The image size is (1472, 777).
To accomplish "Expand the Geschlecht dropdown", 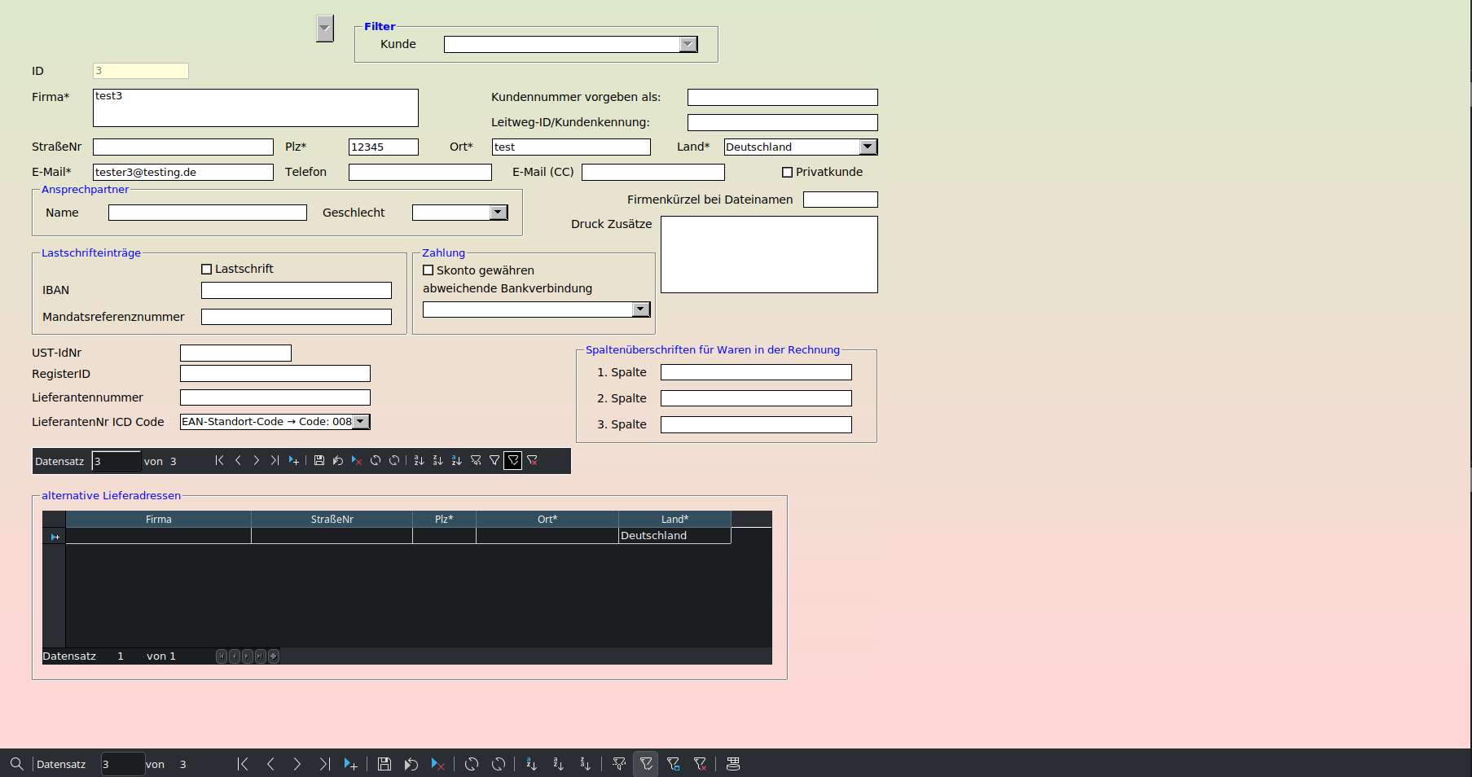I will [499, 213].
